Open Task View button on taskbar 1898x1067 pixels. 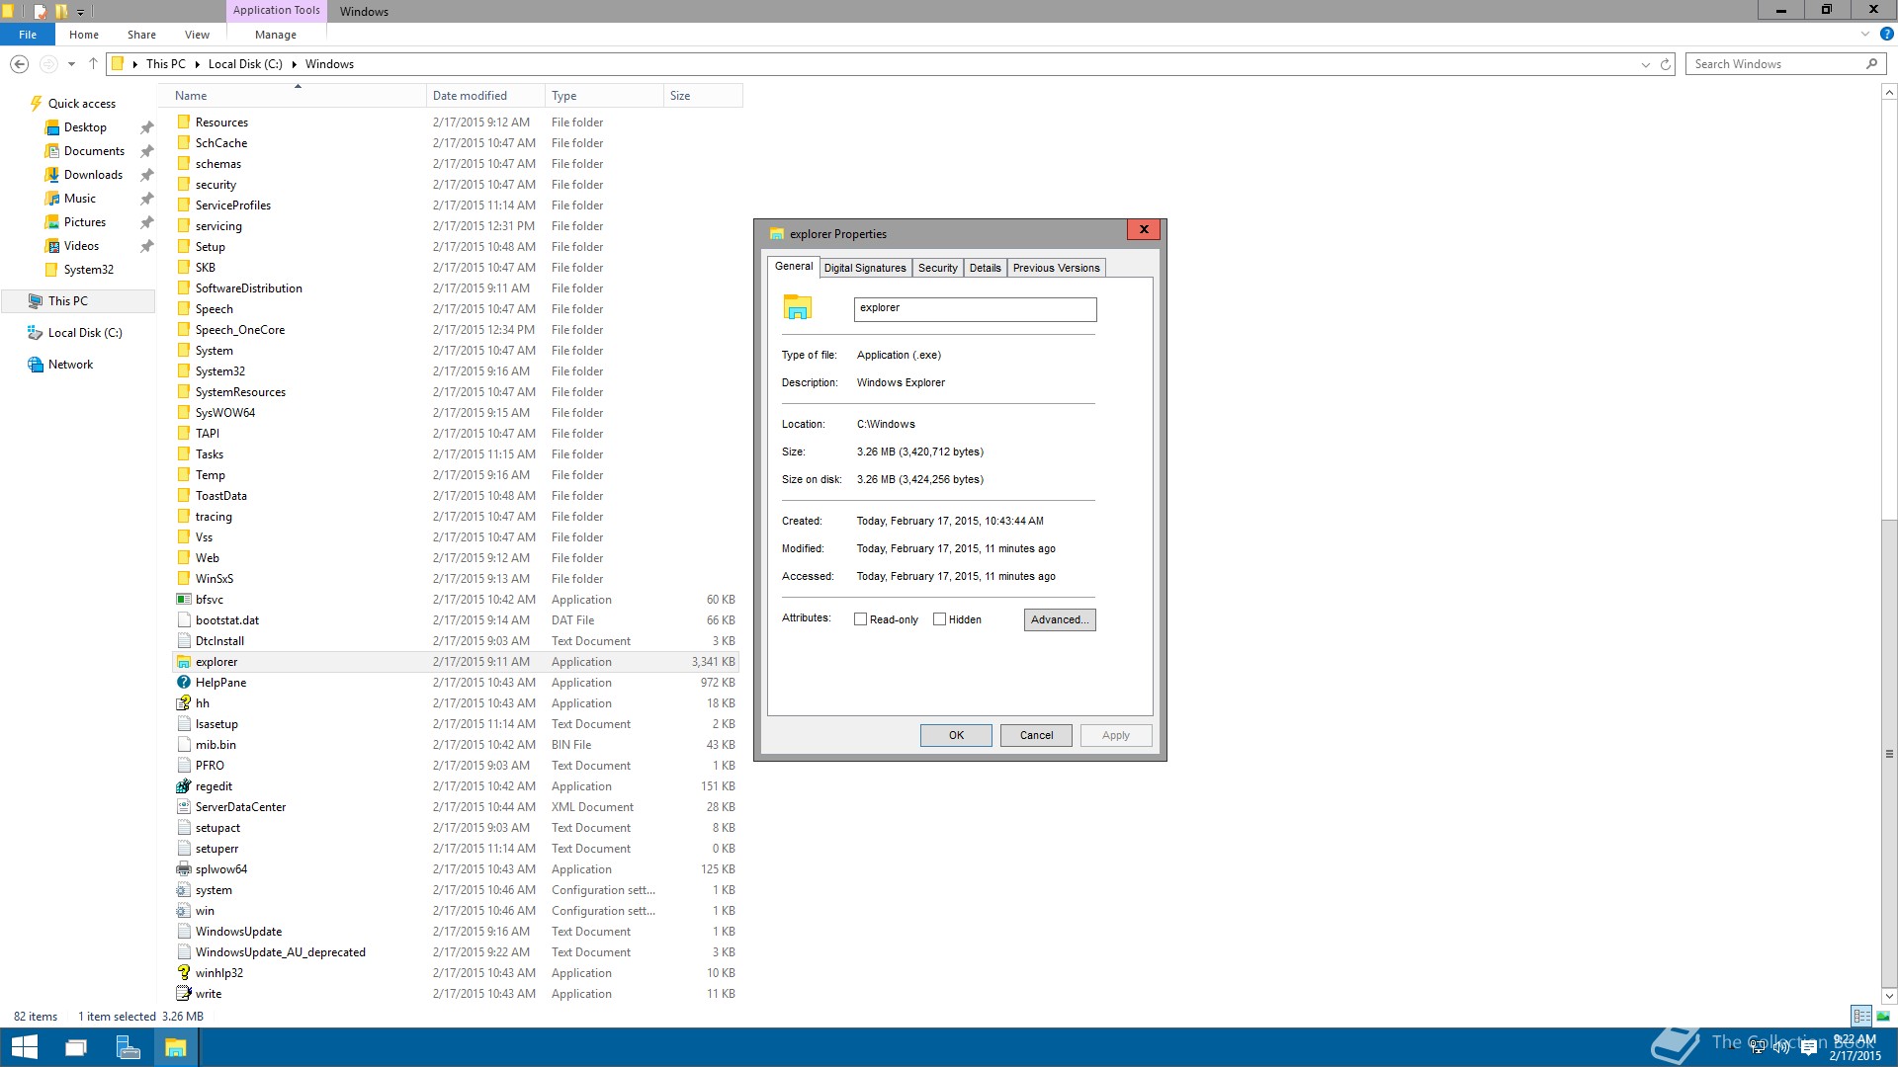tap(76, 1047)
